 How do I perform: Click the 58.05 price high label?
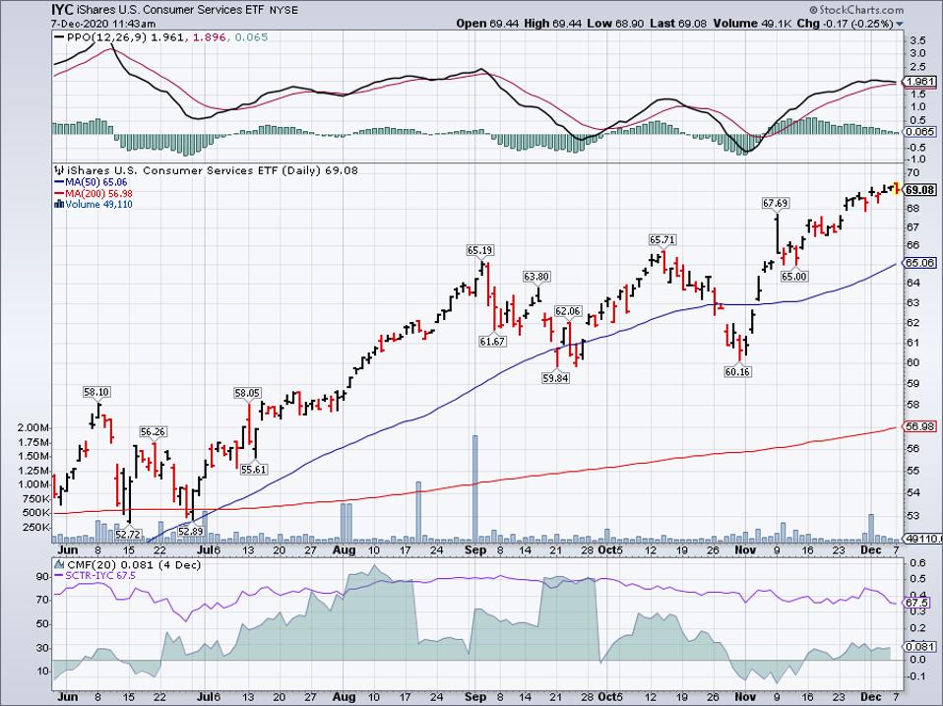coord(247,393)
